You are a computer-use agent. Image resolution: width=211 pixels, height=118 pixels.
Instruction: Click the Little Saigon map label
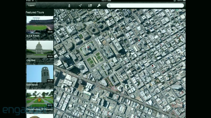(x=151, y=40)
